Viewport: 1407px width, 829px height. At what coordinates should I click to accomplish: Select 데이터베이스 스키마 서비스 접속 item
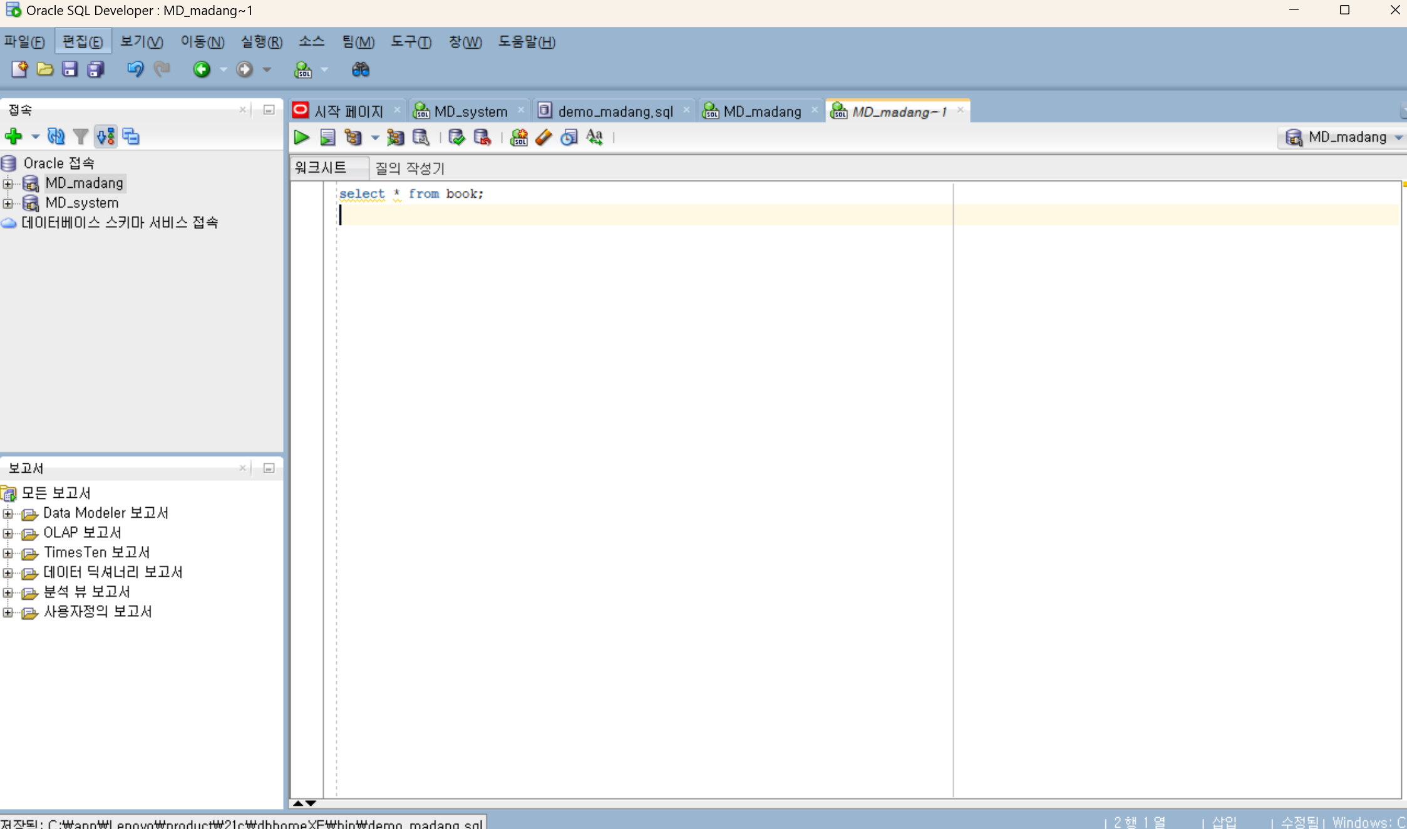(x=119, y=222)
